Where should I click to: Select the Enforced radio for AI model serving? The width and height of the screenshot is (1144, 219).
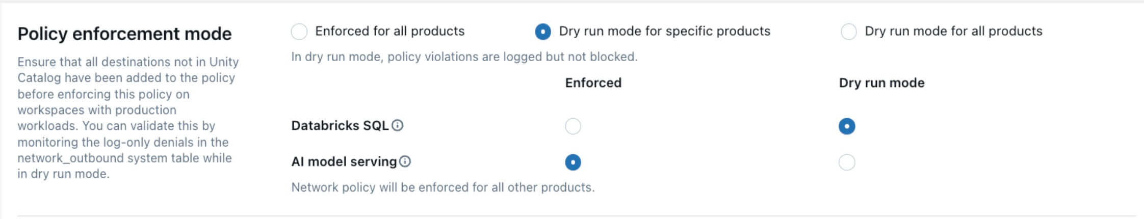[x=573, y=162]
